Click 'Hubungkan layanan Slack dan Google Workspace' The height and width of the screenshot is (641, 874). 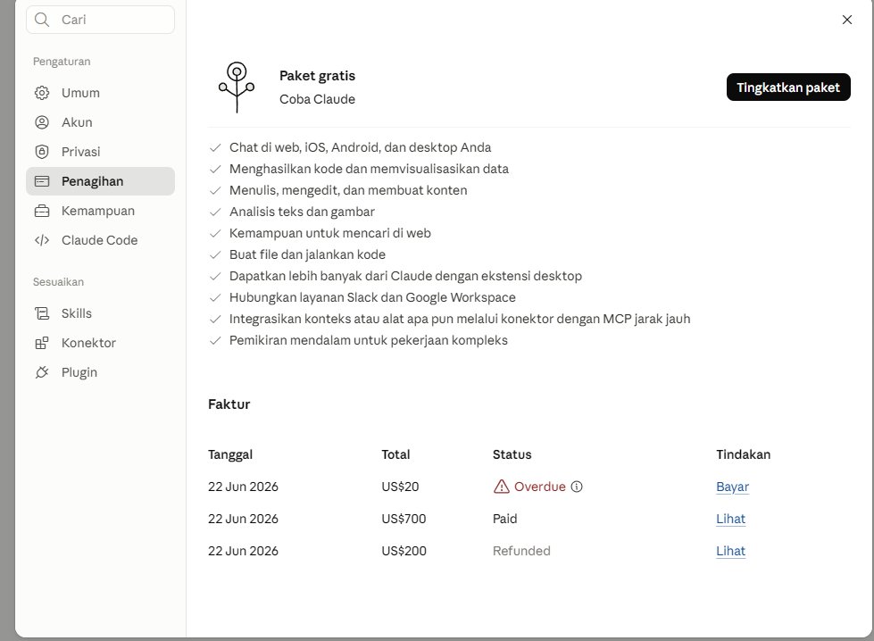372,297
